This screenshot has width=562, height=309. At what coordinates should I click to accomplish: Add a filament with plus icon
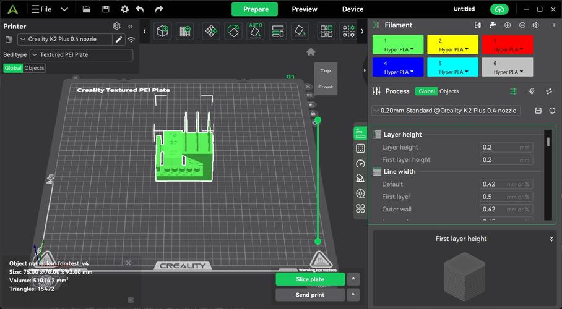click(508, 25)
